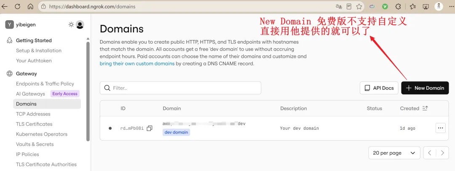Click the 'Your dev domain' description cell
The image size is (455, 171).
[x=299, y=128]
